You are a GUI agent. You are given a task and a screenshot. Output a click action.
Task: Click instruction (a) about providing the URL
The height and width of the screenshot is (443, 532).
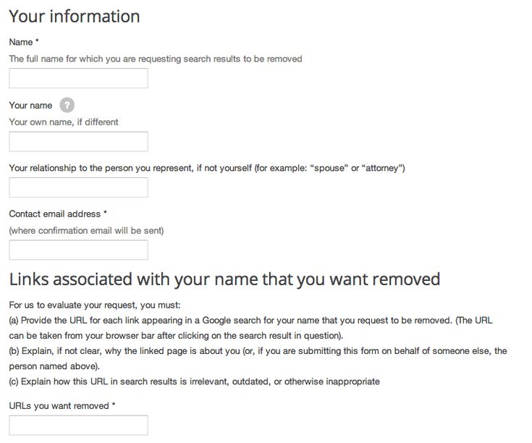coord(250,328)
